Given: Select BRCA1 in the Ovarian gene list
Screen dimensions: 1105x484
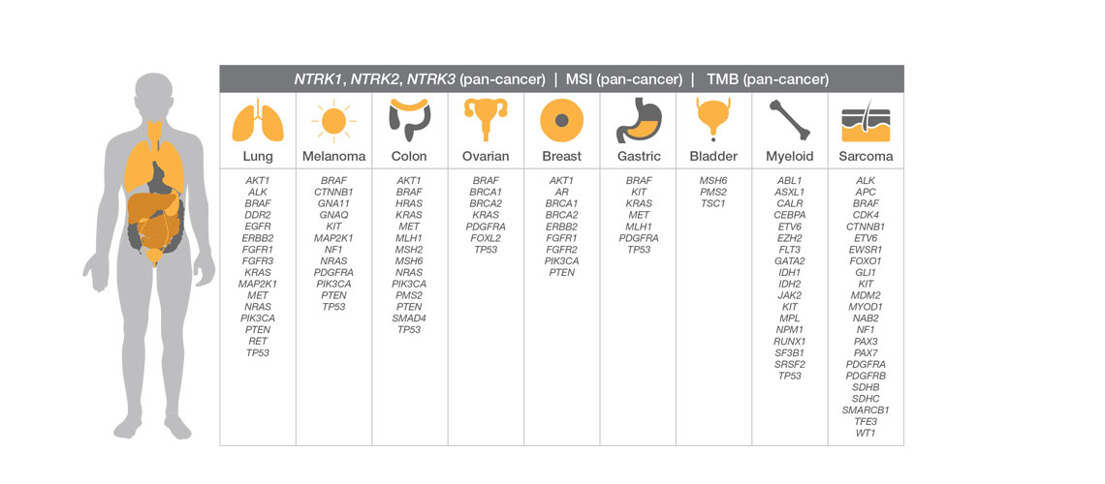Looking at the screenshot, I should click(486, 192).
